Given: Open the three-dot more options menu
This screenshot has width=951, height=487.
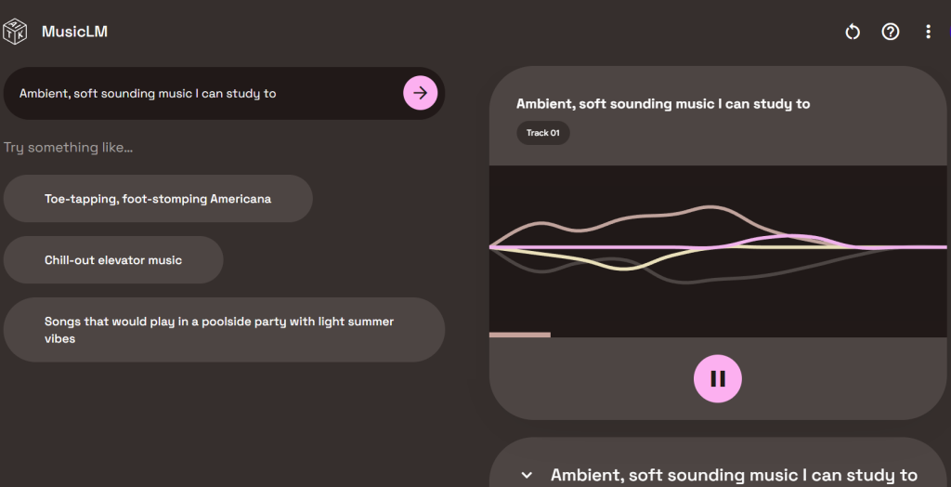Looking at the screenshot, I should click(928, 32).
